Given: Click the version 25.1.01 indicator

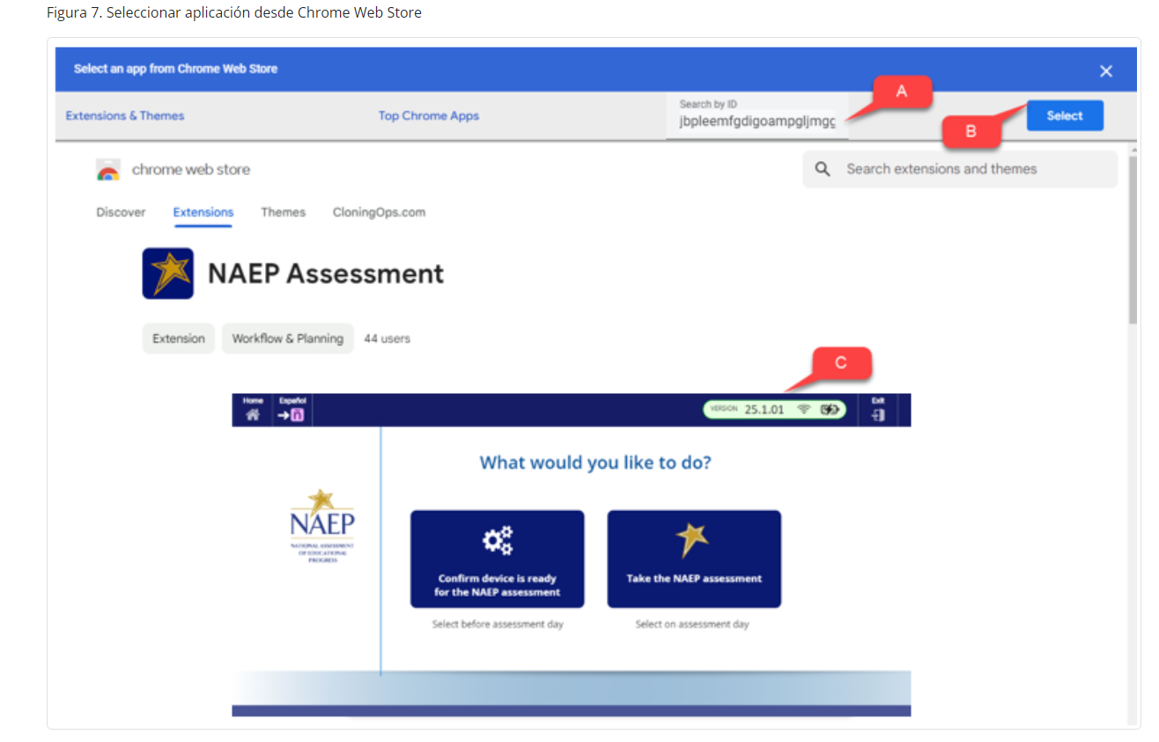Looking at the screenshot, I should click(x=774, y=410).
